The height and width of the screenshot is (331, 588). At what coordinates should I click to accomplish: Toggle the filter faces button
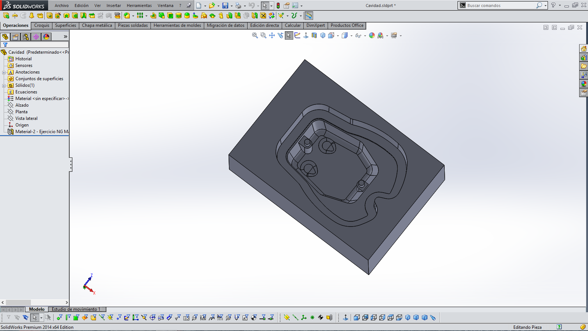tap(76, 317)
